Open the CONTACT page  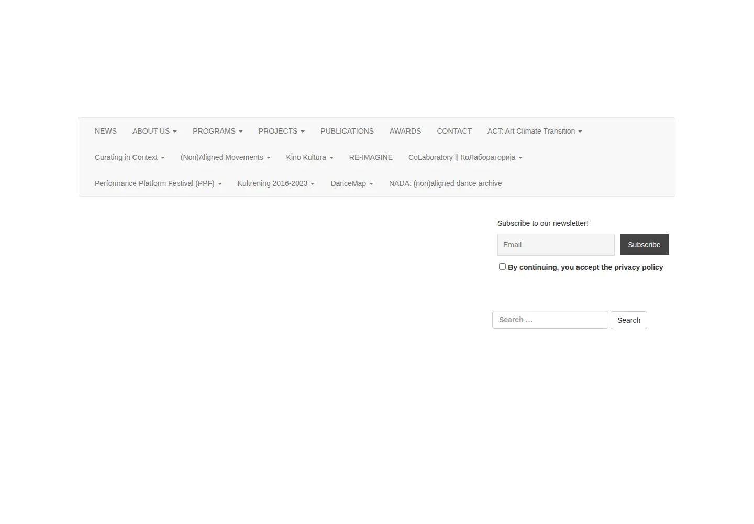pos(454,131)
